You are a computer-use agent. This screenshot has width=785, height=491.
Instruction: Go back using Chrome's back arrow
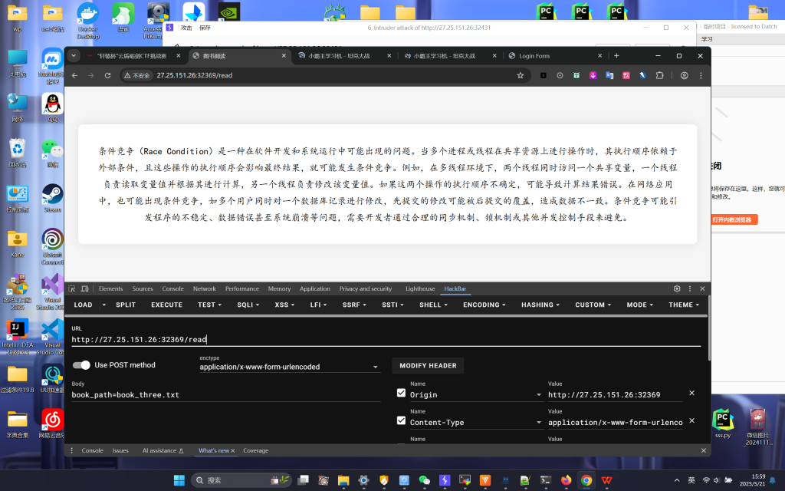(74, 76)
